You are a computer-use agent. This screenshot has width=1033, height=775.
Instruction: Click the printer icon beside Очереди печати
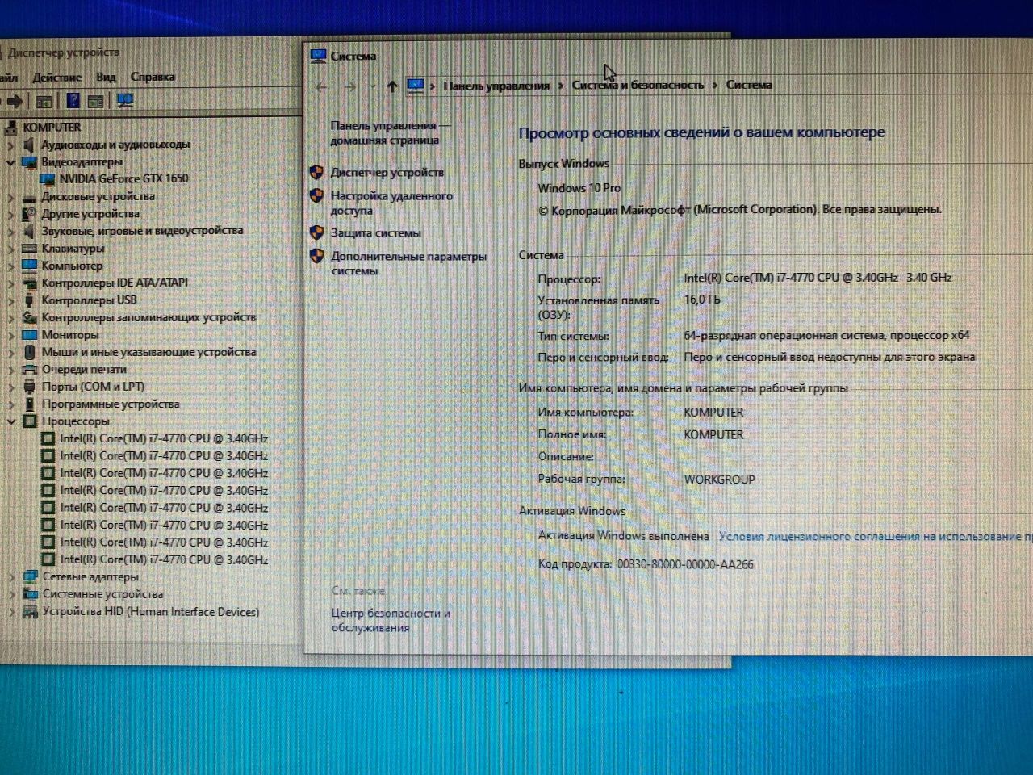click(30, 370)
